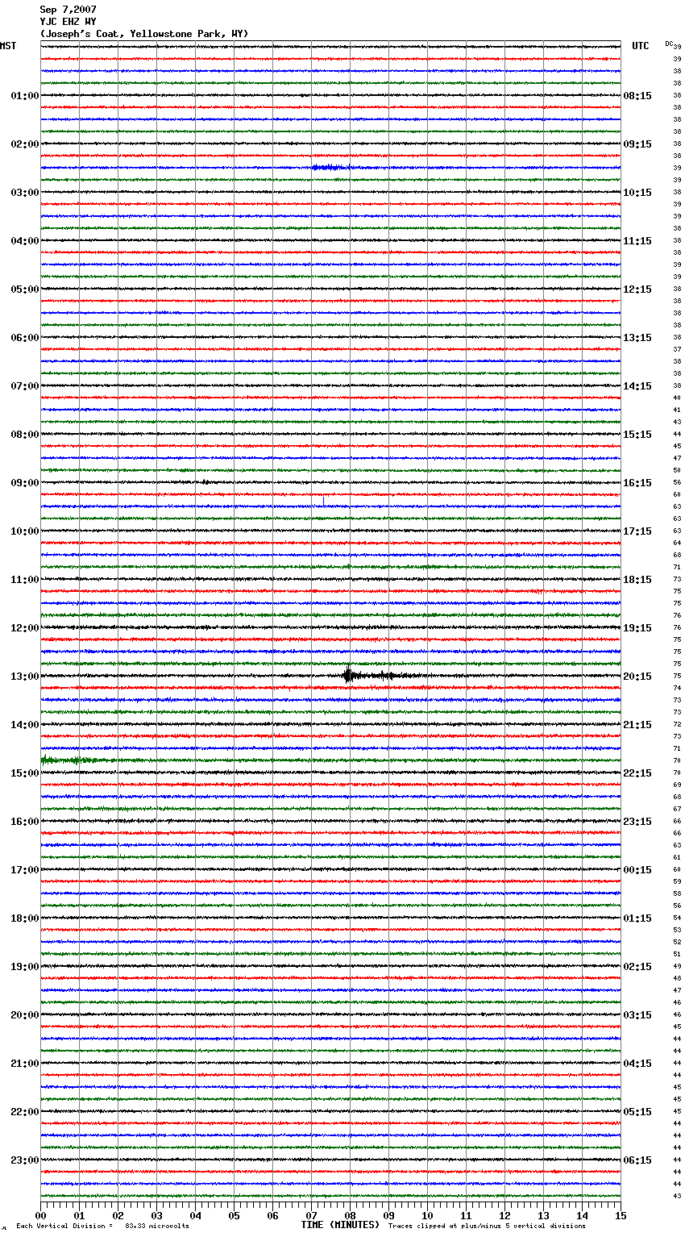Click minute tick label '10' on the axis
This screenshot has width=685, height=1237.
tap(427, 1215)
